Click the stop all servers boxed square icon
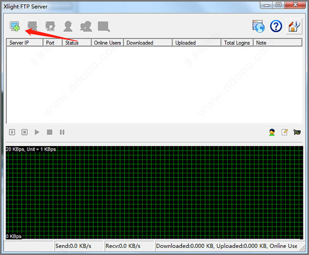 pyautogui.click(x=24, y=132)
